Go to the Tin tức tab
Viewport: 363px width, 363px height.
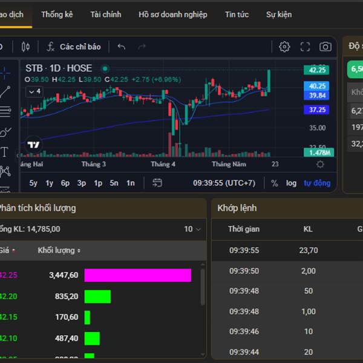click(237, 15)
